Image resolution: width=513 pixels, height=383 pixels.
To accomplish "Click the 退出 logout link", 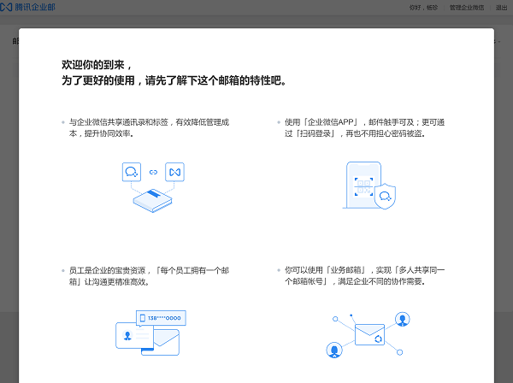I will [x=501, y=8].
